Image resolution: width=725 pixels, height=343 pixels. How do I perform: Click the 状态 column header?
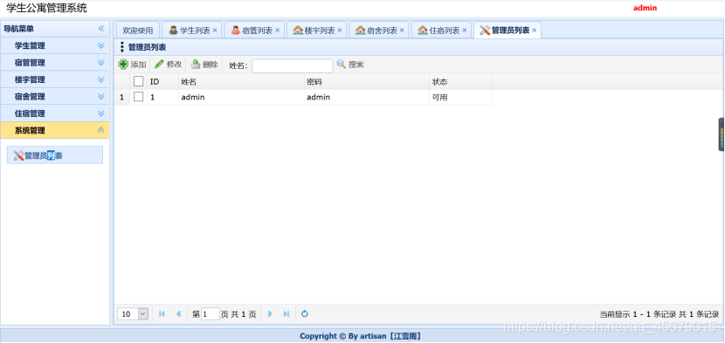460,82
